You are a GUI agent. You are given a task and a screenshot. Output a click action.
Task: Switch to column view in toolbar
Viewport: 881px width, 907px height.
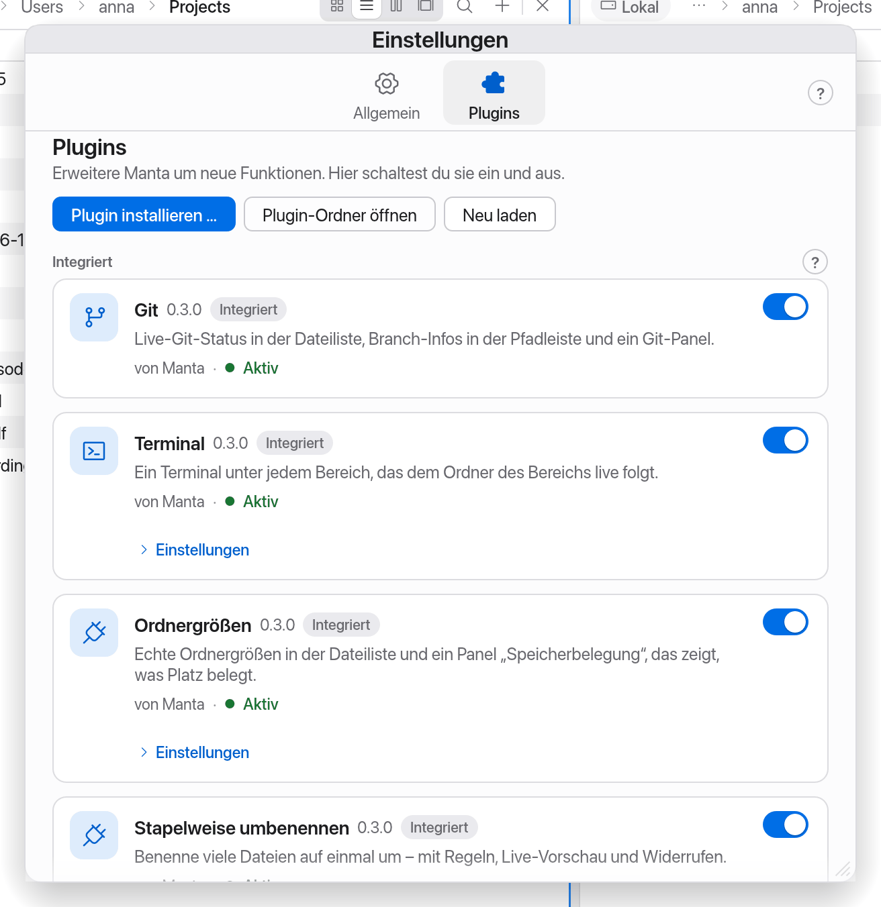(396, 7)
